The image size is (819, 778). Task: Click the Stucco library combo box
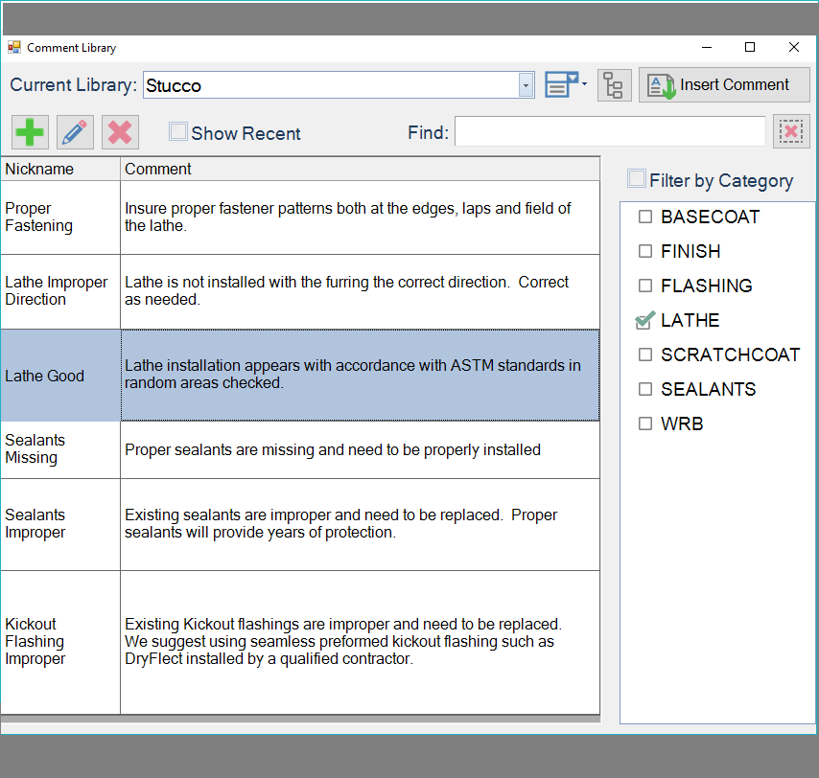click(x=339, y=85)
